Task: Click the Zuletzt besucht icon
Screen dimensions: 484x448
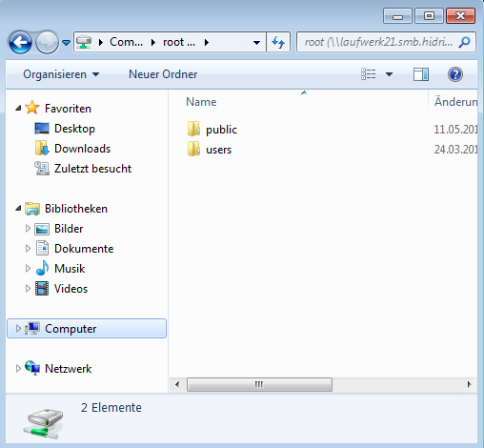Action: [x=42, y=169]
